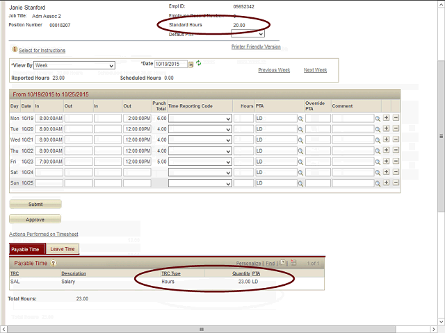
Task: Select the Payable Time tab
Action: [28, 249]
